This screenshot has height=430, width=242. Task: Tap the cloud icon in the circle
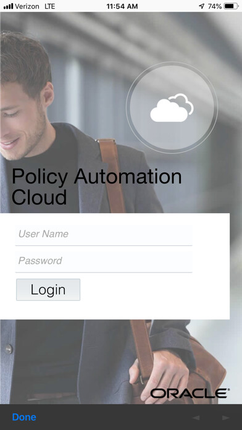point(172,107)
